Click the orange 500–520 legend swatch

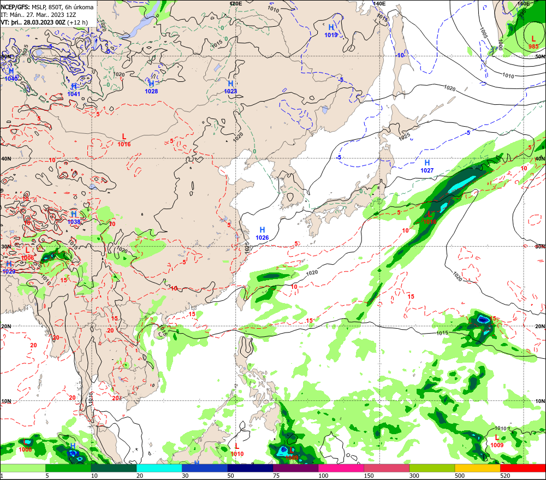click(477, 468)
